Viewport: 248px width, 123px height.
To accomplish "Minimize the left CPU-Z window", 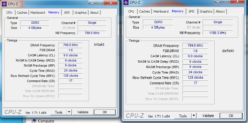I will coord(93,3).
